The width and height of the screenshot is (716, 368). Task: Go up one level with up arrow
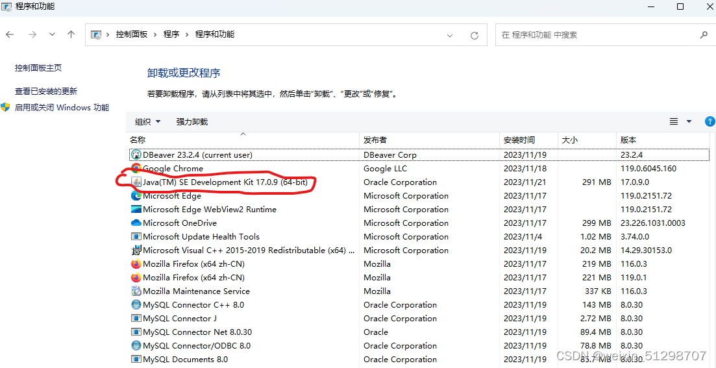[71, 34]
